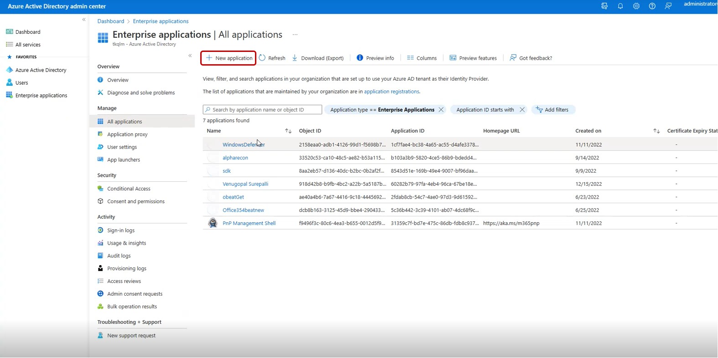718x358 pixels.
Task: Click Add filters button
Action: (553, 110)
